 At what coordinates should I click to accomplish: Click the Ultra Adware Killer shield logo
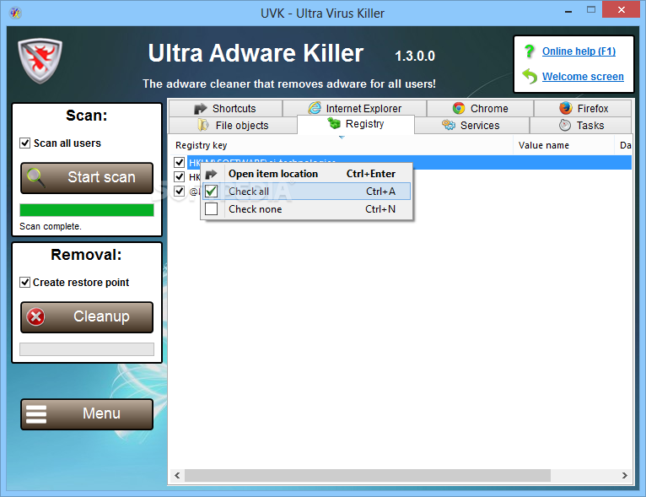tap(40, 60)
